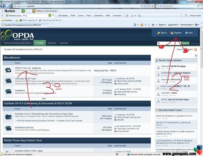Click the search magnifier in AOL search box
The width and height of the screenshot is (203, 156).
[x=198, y=6]
